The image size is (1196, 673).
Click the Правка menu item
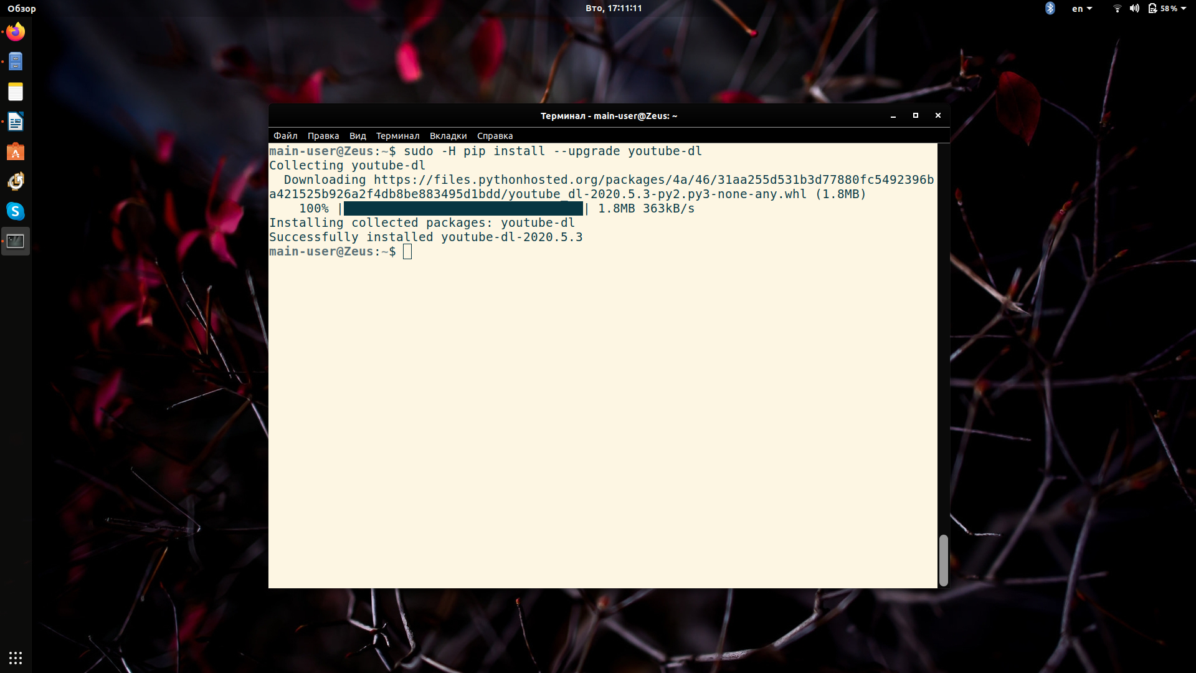323,136
